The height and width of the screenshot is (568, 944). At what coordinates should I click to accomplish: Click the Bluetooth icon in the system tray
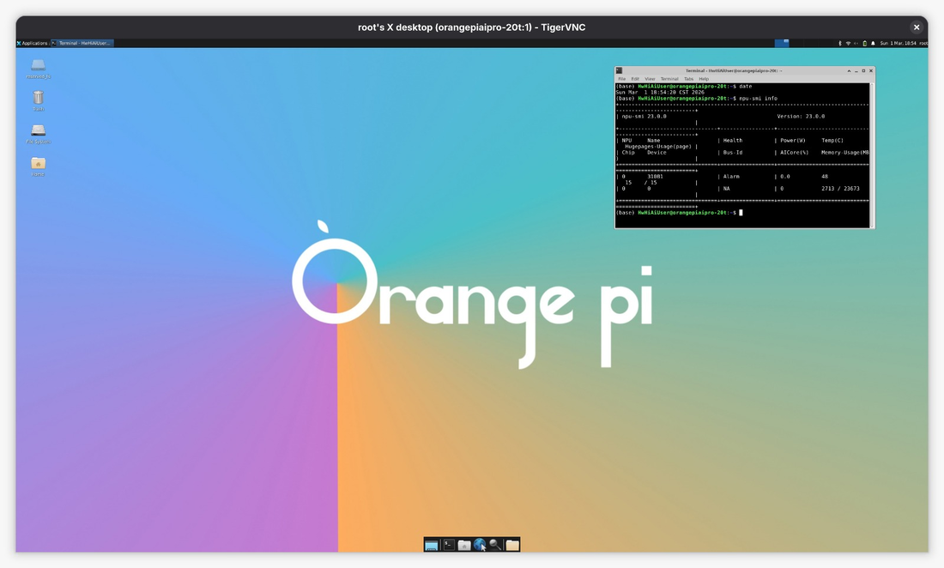click(840, 42)
